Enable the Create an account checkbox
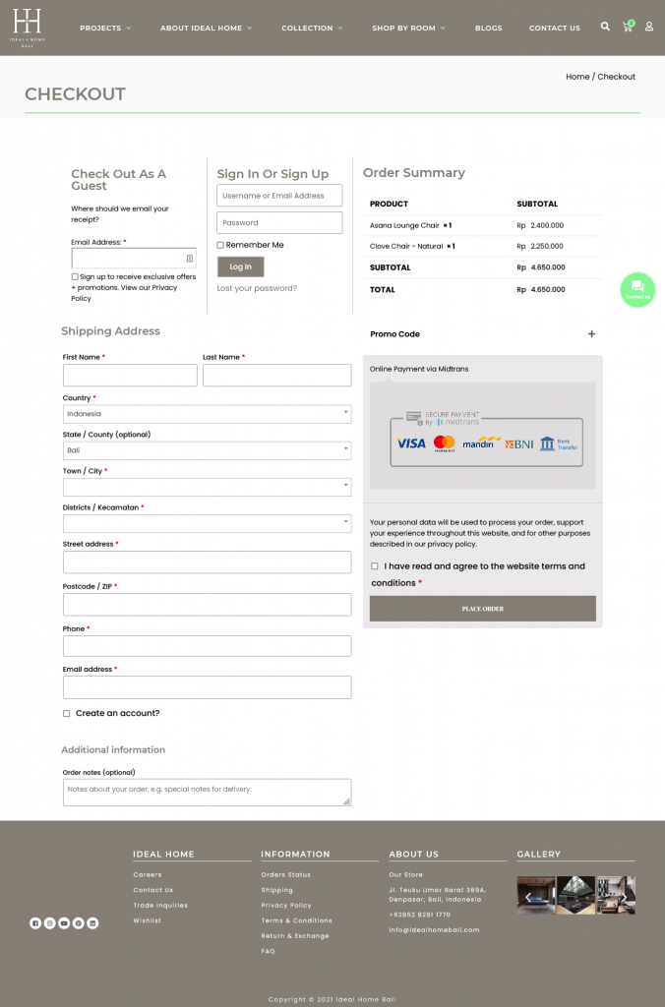Image resolution: width=665 pixels, height=1007 pixels. coord(67,713)
